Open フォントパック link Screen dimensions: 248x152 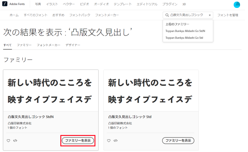pyautogui.click(x=80, y=15)
